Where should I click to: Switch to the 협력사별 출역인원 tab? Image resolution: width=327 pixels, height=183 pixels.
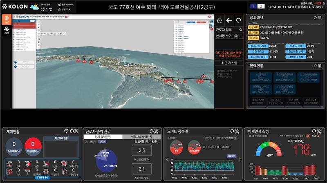143,137
